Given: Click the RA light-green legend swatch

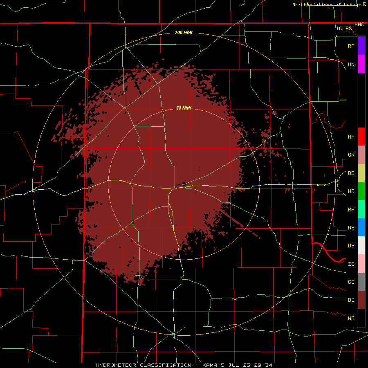Looking at the screenshot, I should tap(361, 209).
